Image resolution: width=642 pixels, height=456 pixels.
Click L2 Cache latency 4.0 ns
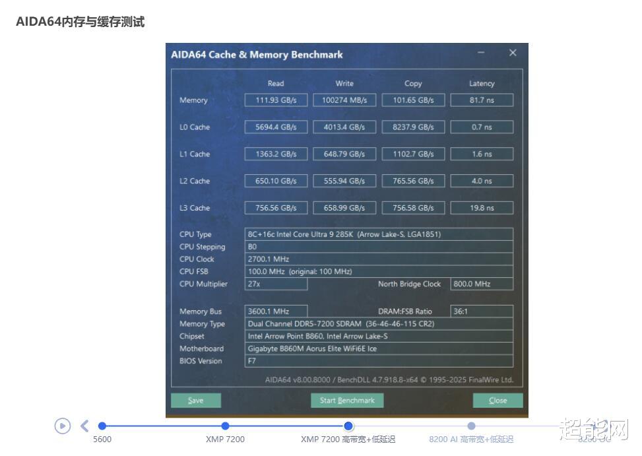[x=482, y=181]
